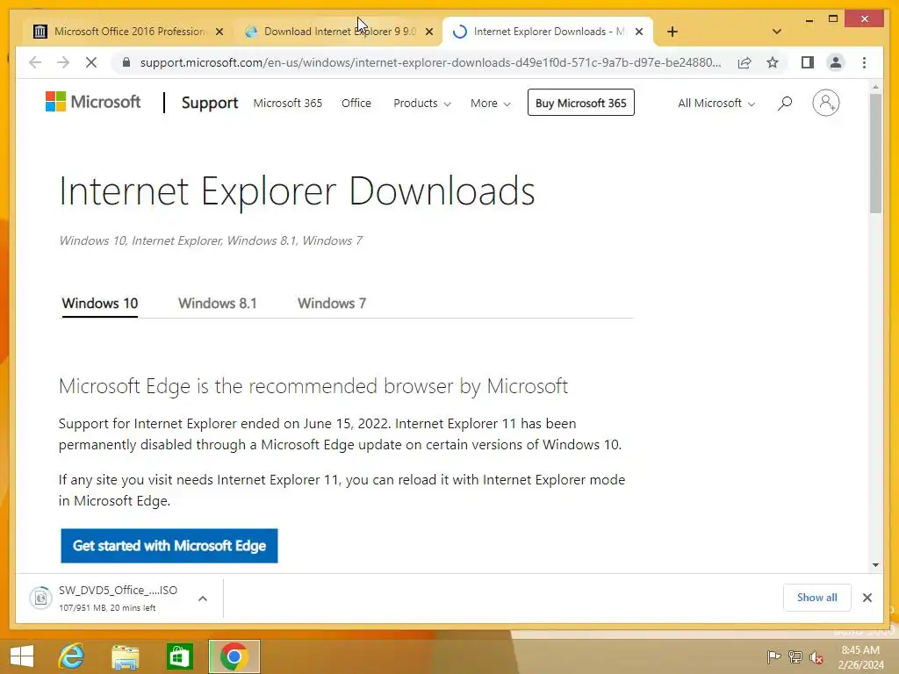Image resolution: width=899 pixels, height=674 pixels.
Task: Open the Chrome profile avatar
Action: click(836, 62)
